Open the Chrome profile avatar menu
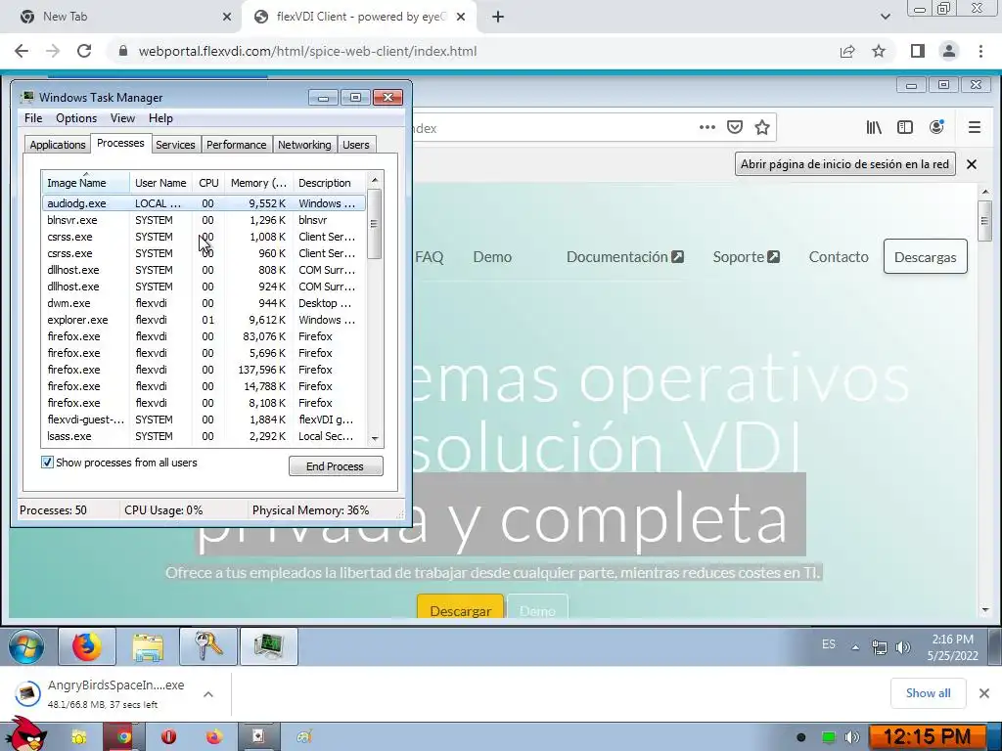The width and height of the screenshot is (1002, 751). [x=949, y=51]
